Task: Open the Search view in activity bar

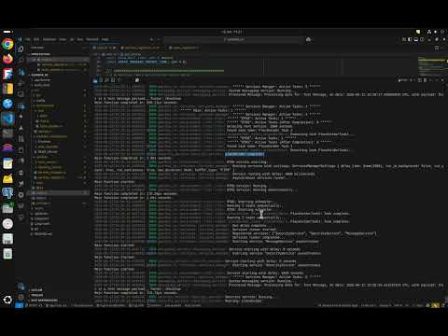Action: 21,60
